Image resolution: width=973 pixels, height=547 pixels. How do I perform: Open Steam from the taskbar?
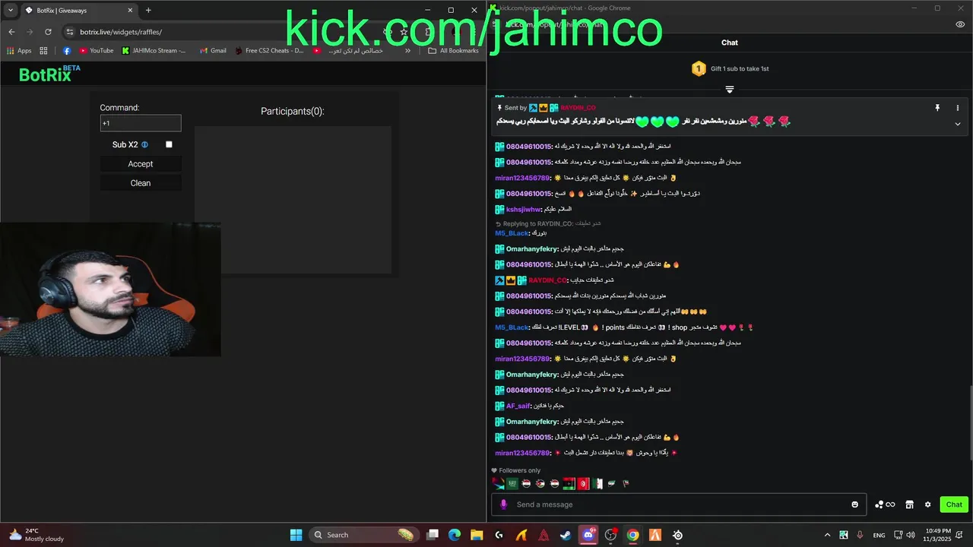(x=566, y=535)
